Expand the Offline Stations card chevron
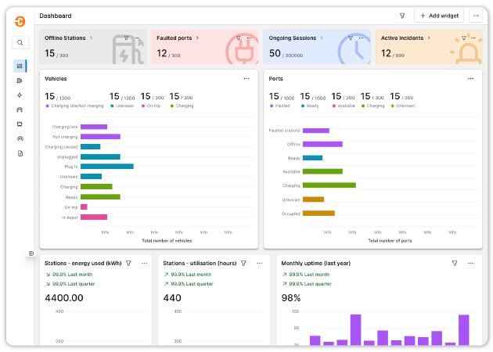This screenshot has width=493, height=352. pos(91,38)
